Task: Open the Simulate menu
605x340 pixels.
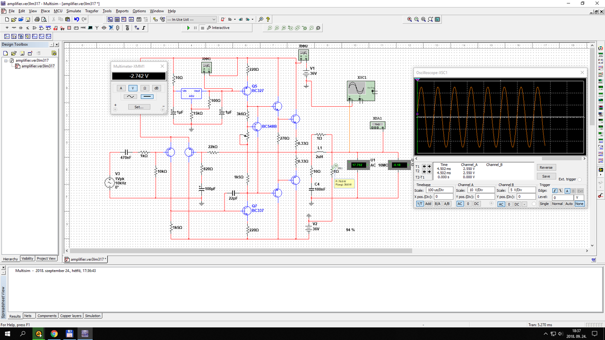Action: tap(73, 11)
